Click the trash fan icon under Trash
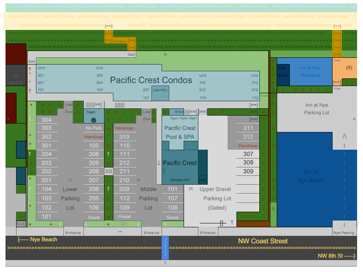This screenshot has height=272, width=363. [93, 120]
